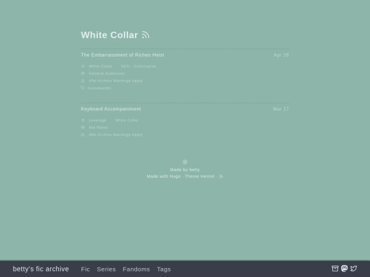Open the Hugo link in footer
The width and height of the screenshot is (370, 277).
[x=175, y=176]
